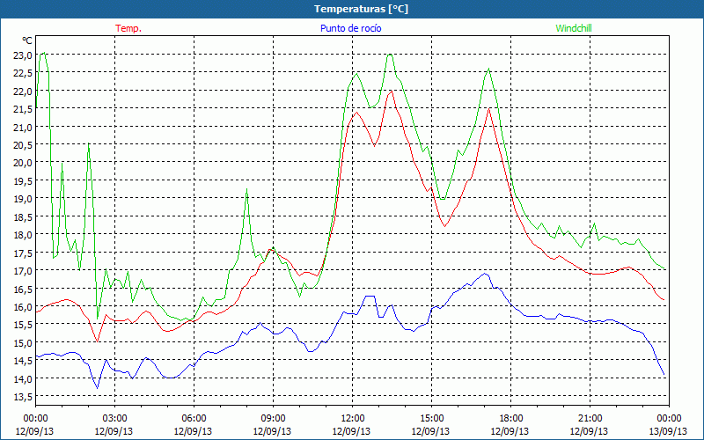Click the 09:00 time axis label
This screenshot has height=440, width=704.
[273, 419]
